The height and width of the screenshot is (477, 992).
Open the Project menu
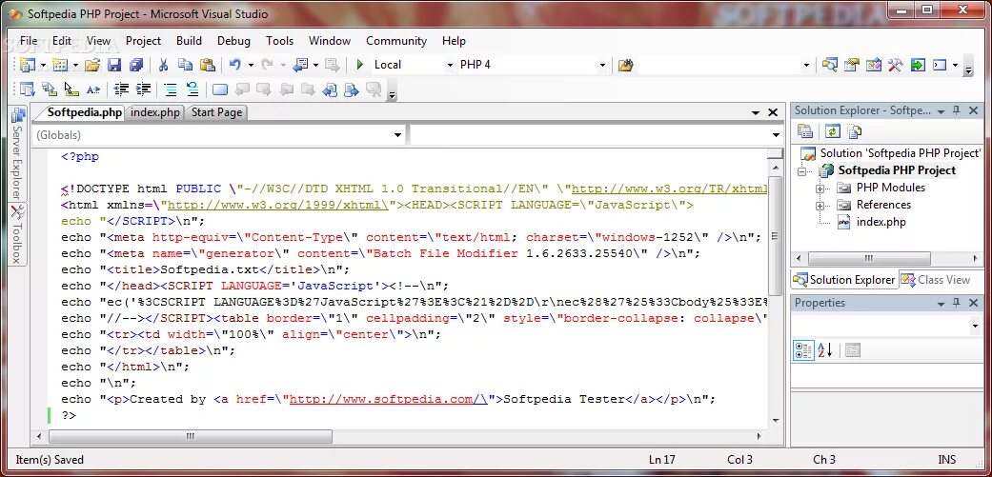coord(143,40)
